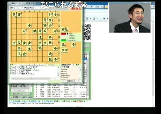Toggle the checkbox right of the >| button
161x114 pixels.
pyautogui.click(x=46, y=65)
